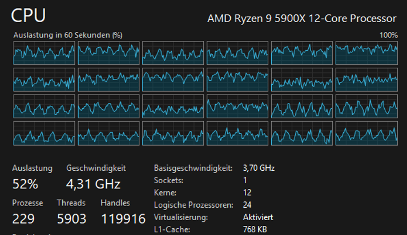The height and width of the screenshot is (235, 407).
Task: Click the Virtualisierung status 'Aktiviert'
Action: click(x=258, y=217)
